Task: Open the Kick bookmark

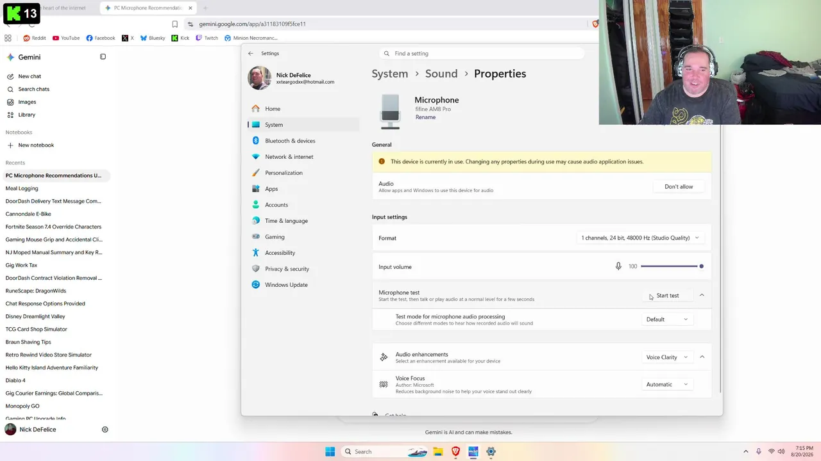Action: 180,38
